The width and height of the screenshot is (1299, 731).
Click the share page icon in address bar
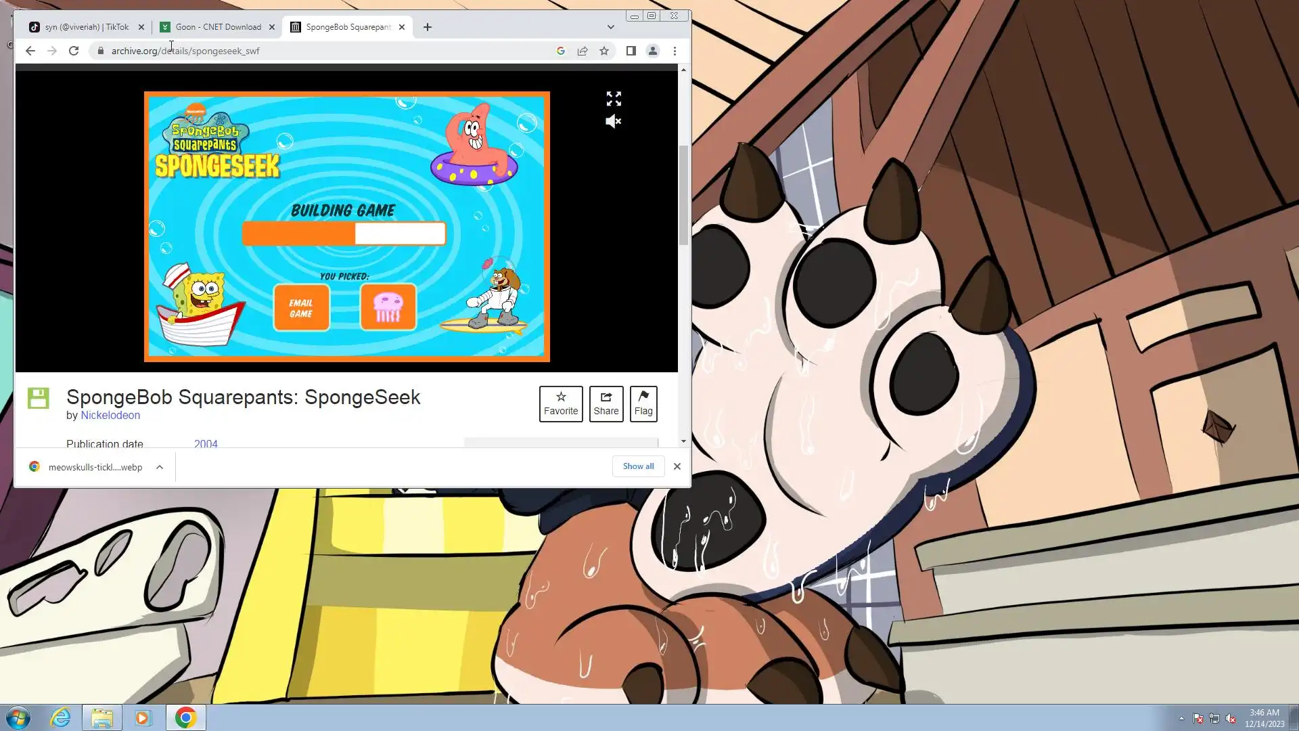[583, 51]
